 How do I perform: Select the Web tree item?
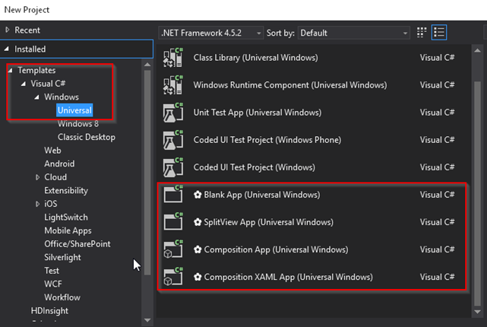pyautogui.click(x=52, y=150)
